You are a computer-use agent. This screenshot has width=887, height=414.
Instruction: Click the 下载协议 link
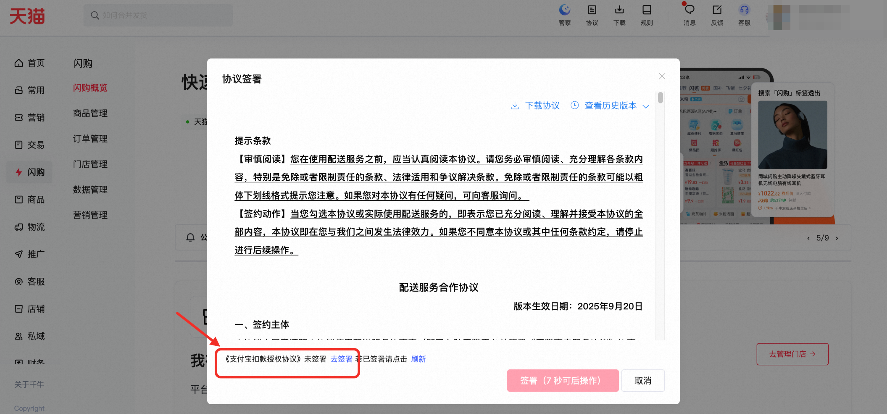535,106
